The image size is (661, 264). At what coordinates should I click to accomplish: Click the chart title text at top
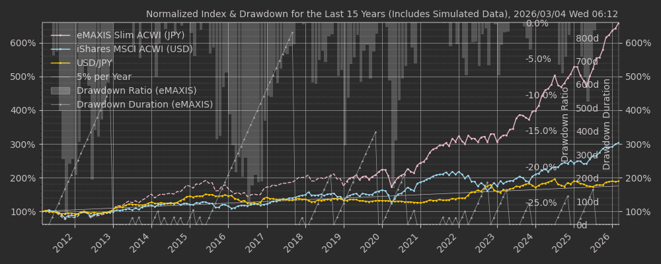tap(381, 14)
